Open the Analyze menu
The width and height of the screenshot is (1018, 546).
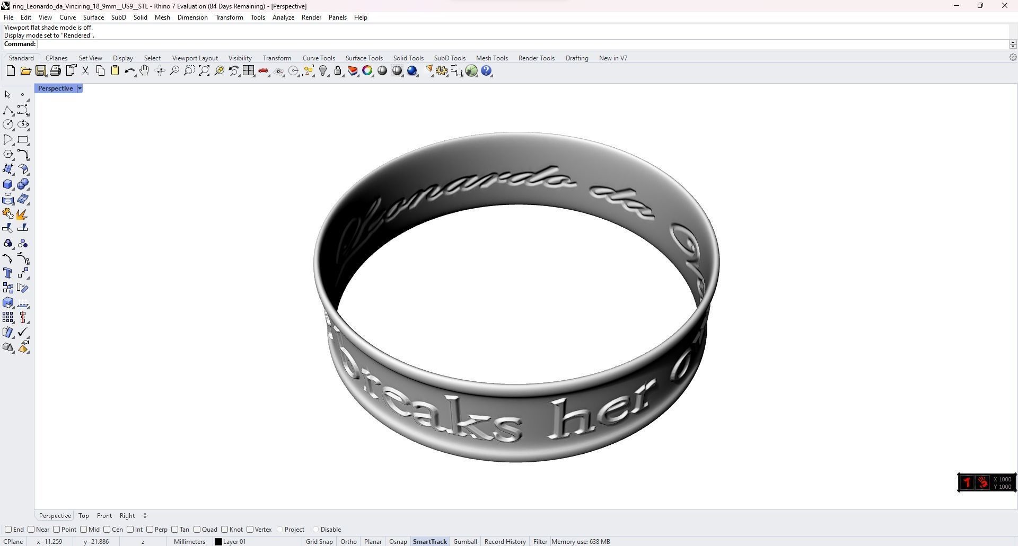pos(283,17)
